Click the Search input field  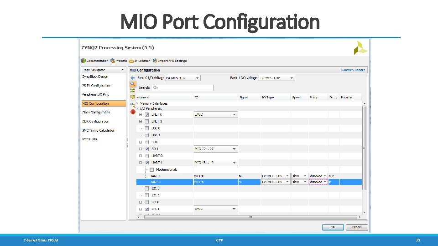182,87
